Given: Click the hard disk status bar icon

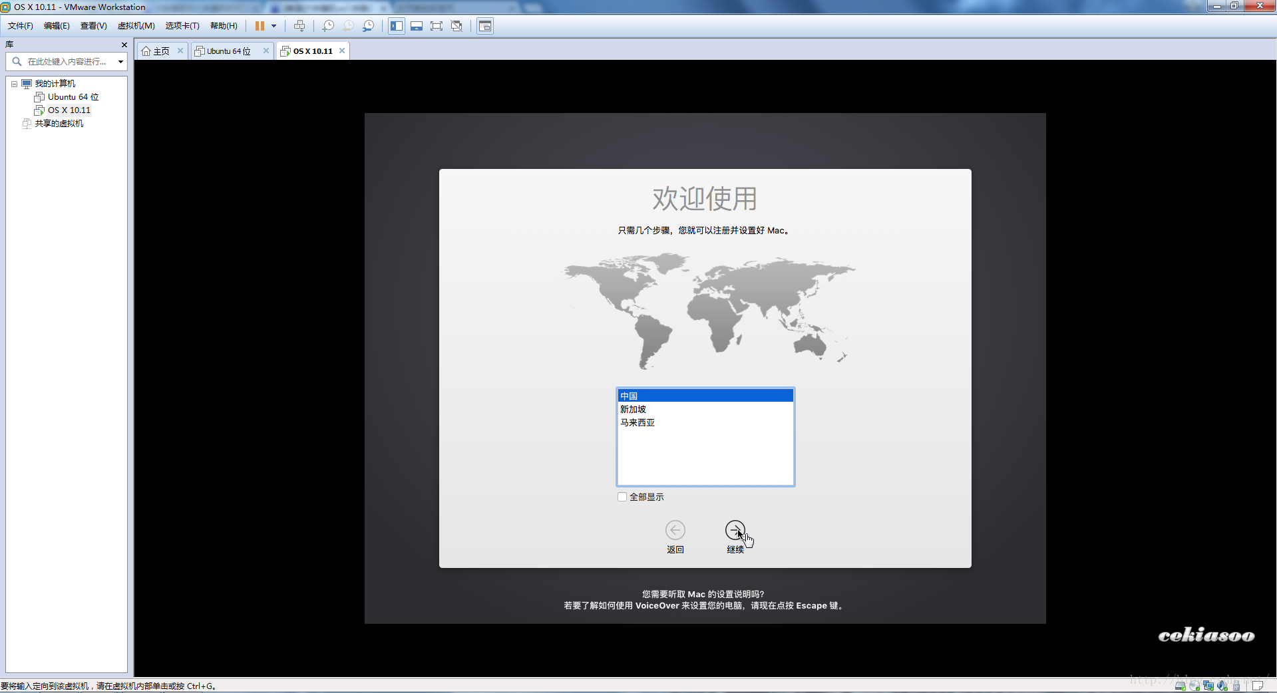Looking at the screenshot, I should (x=1180, y=686).
